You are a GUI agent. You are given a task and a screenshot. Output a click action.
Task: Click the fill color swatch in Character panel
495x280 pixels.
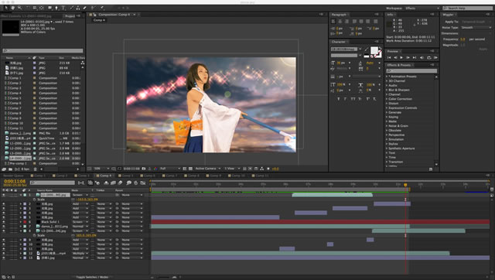[374, 50]
